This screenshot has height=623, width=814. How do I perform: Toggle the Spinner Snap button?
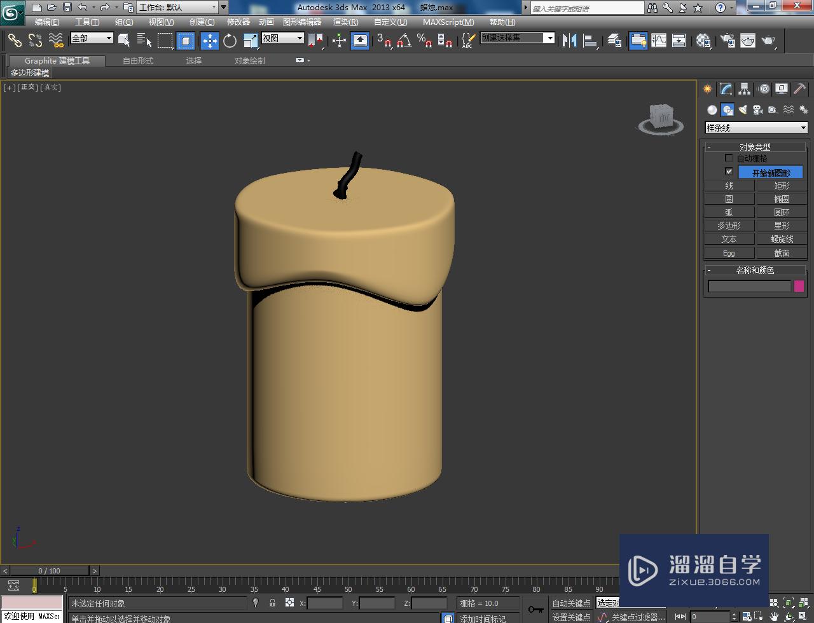click(x=445, y=41)
